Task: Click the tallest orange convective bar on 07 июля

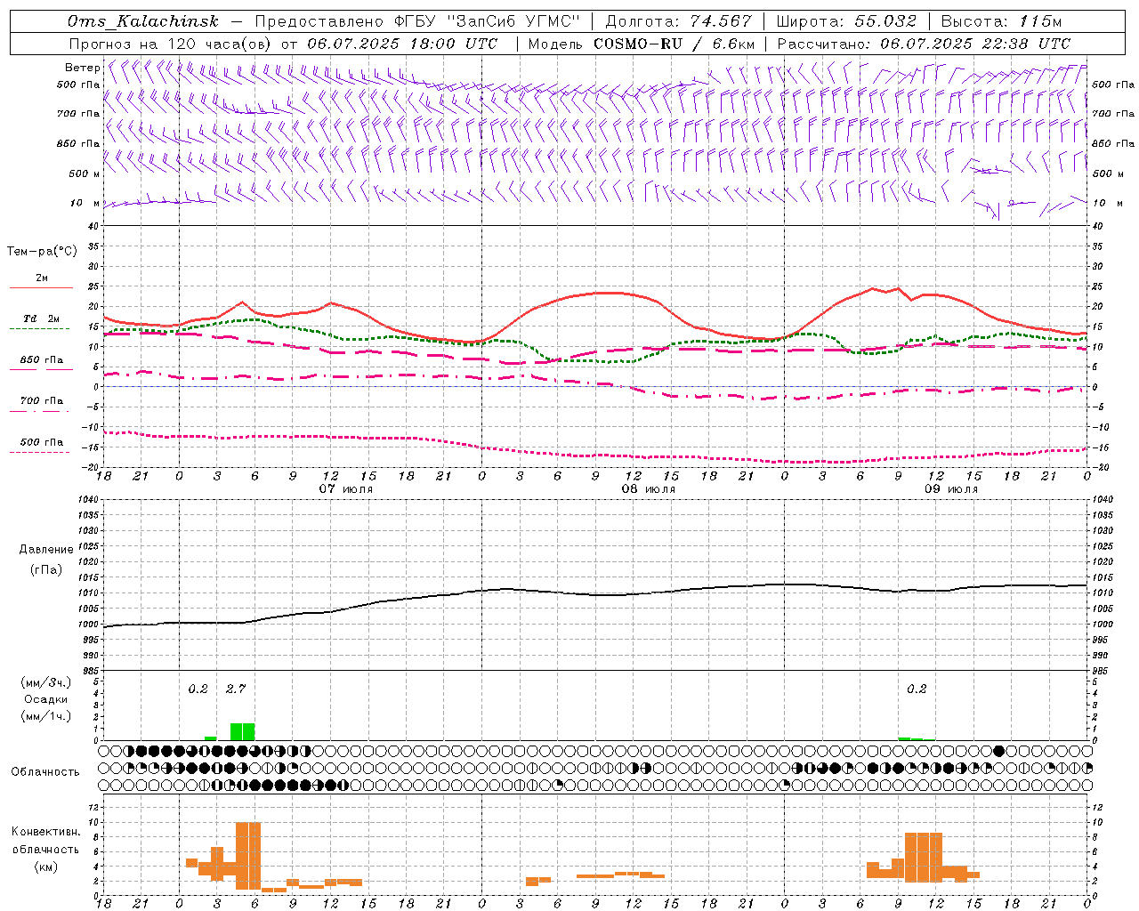Action: (248, 856)
